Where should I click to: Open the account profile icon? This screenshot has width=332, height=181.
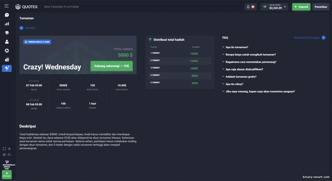[7, 42]
